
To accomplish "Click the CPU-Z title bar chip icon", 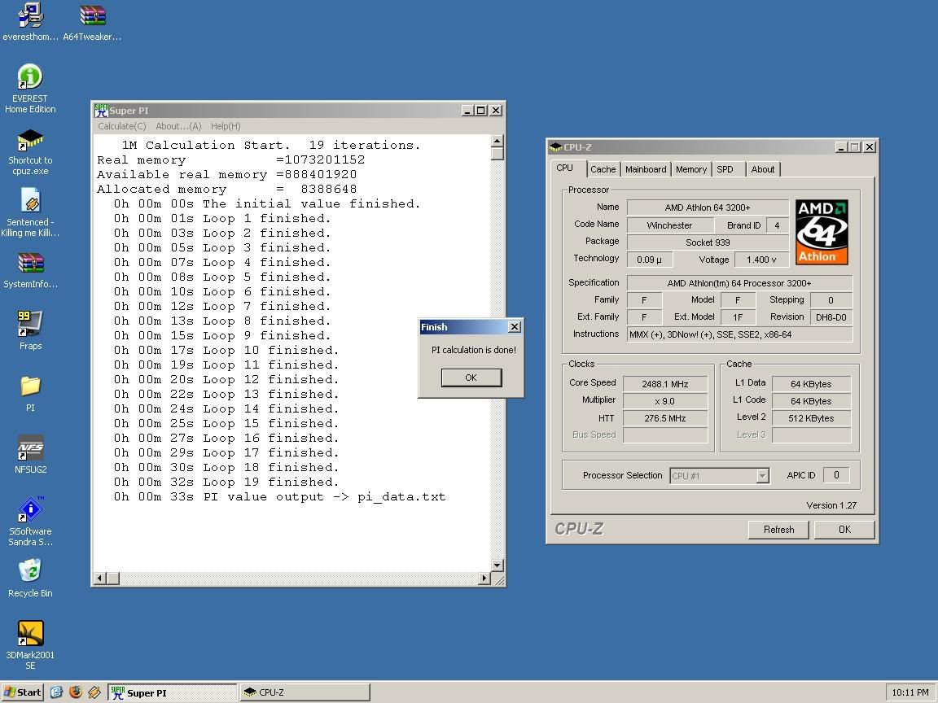I will click(x=556, y=147).
